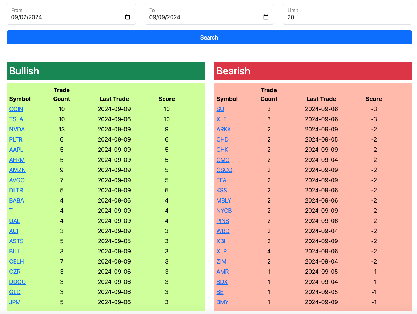Open the DLTR symbol link
The image size is (417, 314).
(x=16, y=191)
